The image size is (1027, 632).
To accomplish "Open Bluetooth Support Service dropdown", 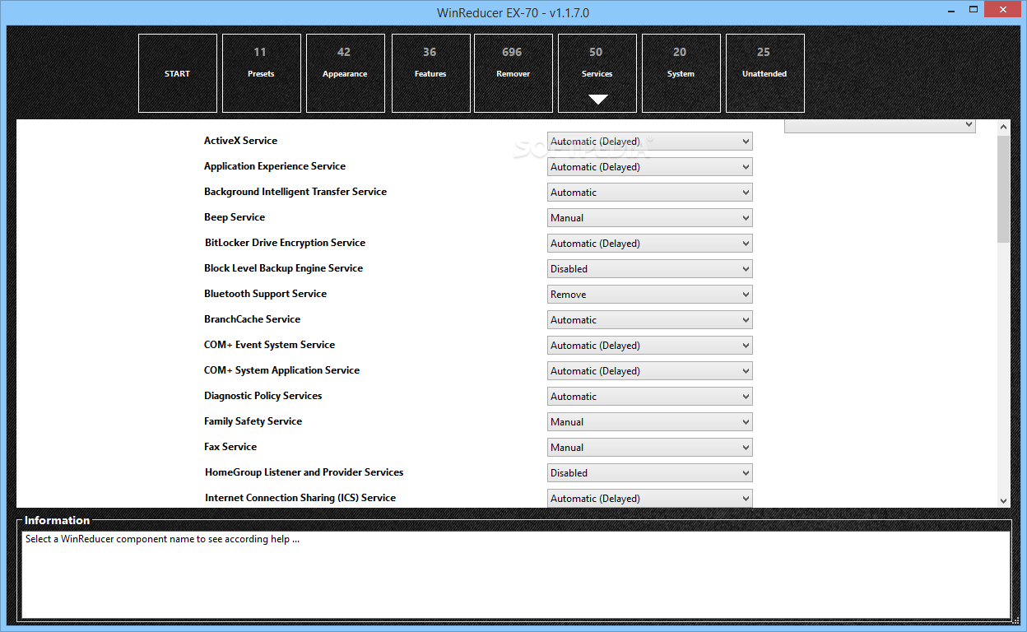I will click(x=650, y=295).
